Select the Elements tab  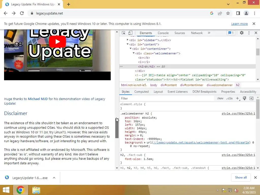pyautogui.click(x=146, y=33)
